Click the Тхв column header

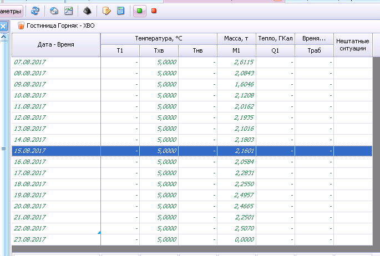click(x=159, y=50)
